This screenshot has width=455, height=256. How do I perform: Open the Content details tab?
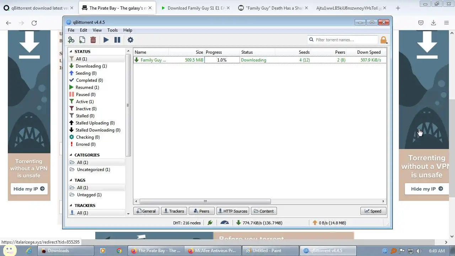264,211
